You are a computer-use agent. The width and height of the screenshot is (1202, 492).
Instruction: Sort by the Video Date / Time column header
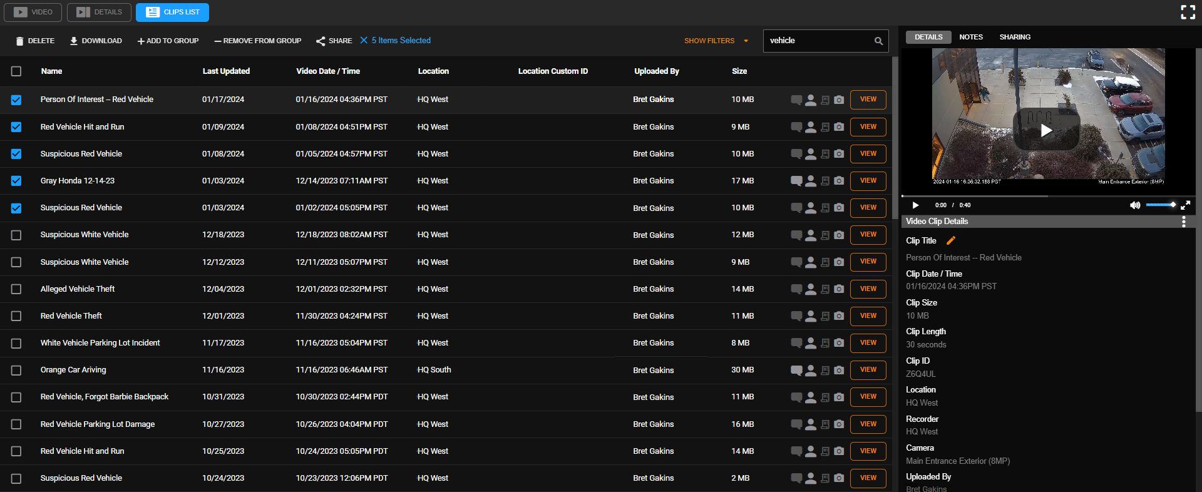(x=328, y=71)
